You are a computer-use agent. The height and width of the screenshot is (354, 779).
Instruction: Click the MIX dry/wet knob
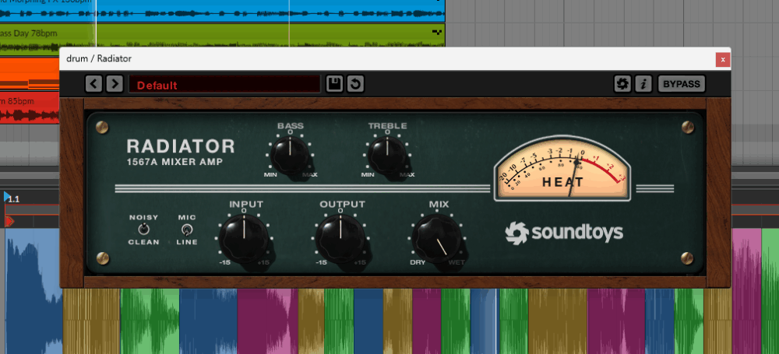pos(437,238)
